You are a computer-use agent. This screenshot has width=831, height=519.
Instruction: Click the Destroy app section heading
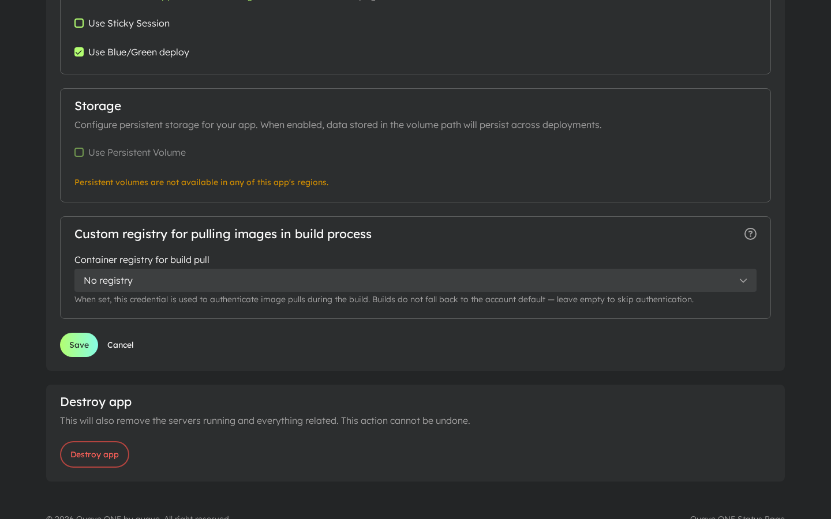pos(96,402)
